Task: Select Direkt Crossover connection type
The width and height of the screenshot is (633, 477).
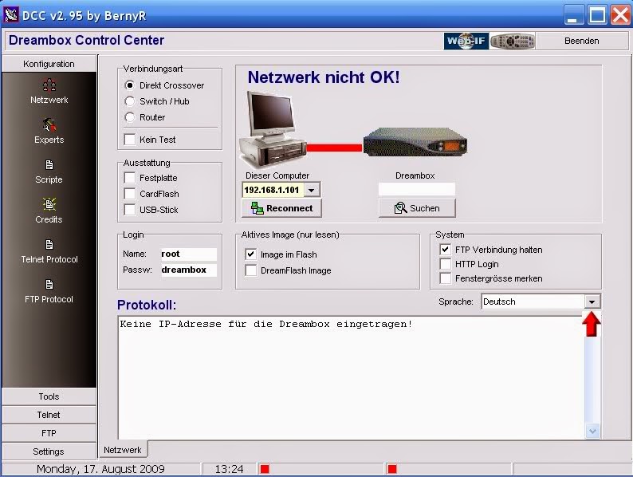Action: (130, 85)
